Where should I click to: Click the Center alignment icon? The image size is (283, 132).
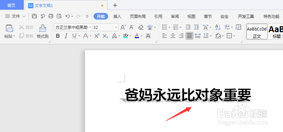click(x=173, y=36)
